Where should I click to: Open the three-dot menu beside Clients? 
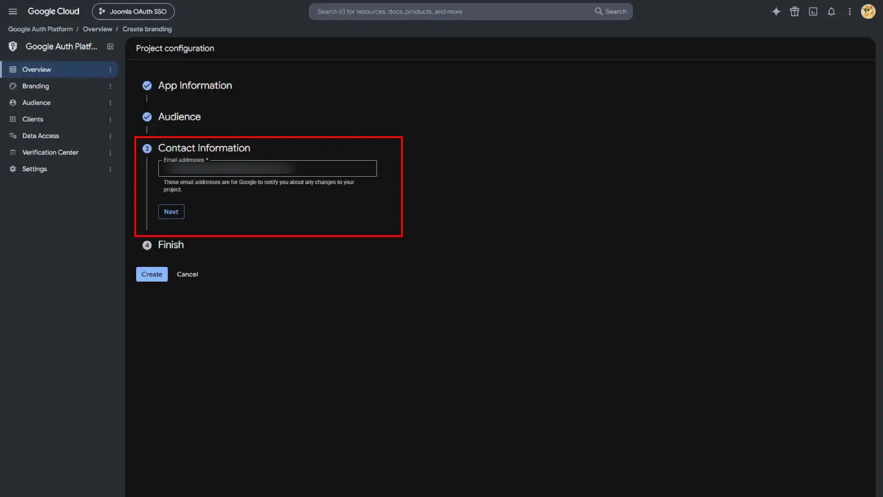pos(110,120)
